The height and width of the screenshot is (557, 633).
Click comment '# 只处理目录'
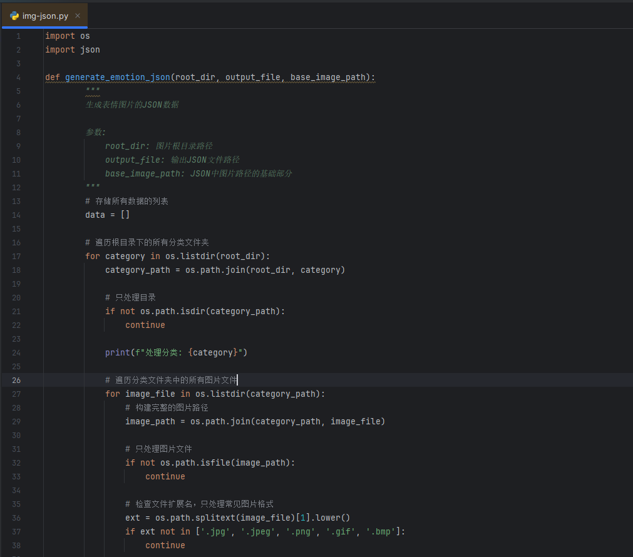130,297
